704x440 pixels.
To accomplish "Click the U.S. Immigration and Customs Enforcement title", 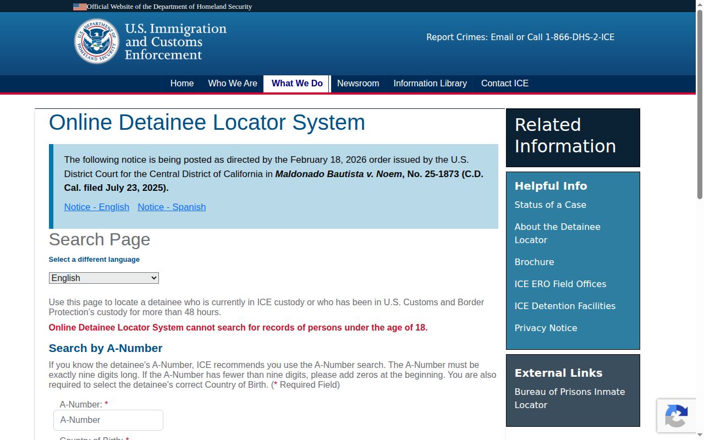I will click(x=175, y=42).
